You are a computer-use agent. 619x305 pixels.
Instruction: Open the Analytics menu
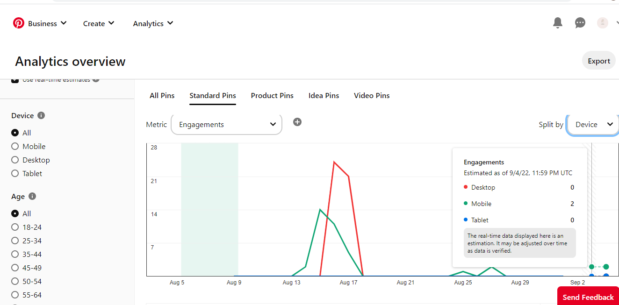point(153,23)
